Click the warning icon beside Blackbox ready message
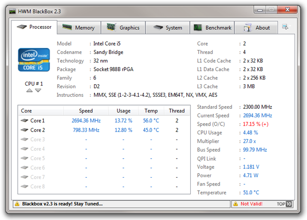Screen dimensions: 307x220 (17, 204)
